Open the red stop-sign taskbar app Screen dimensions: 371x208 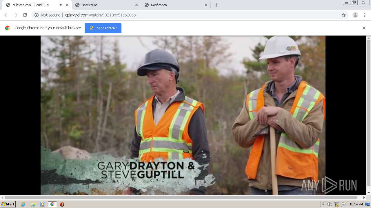tap(62, 204)
